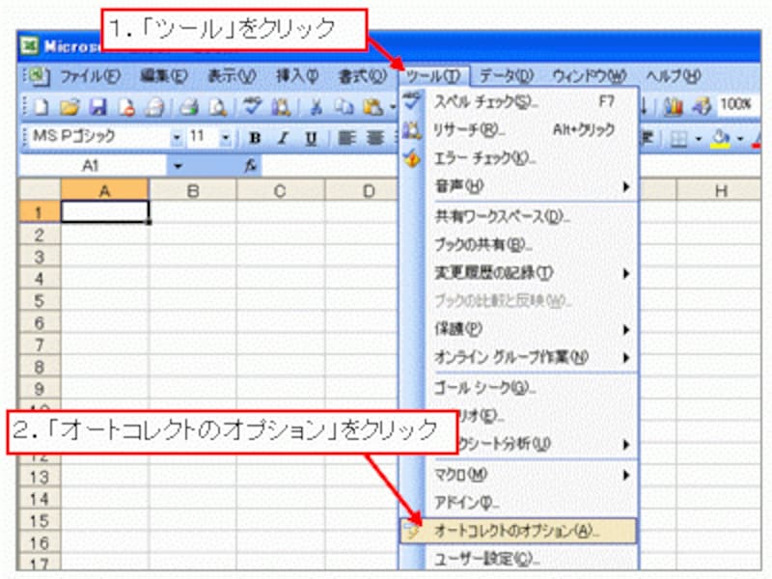Viewport: 772px width, 579px height.
Task: Select オートコレクトのオプション(A) menu item
Action: (x=518, y=531)
